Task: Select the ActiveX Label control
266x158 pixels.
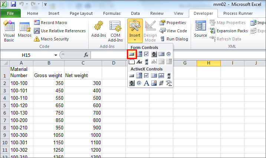Action: 147,83
